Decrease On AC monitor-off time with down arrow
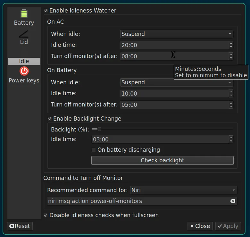Image resolution: width=250 pixels, height=237 pixels. click(x=231, y=58)
